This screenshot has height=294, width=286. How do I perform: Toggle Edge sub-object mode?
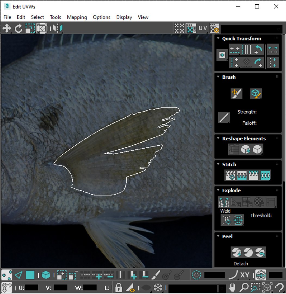point(18,275)
